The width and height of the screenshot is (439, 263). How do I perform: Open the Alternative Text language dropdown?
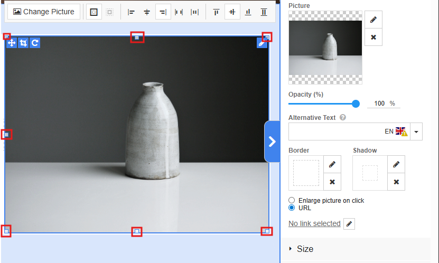416,131
